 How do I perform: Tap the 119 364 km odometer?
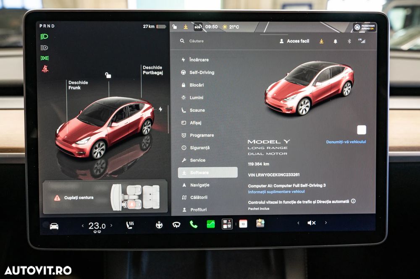point(258,164)
